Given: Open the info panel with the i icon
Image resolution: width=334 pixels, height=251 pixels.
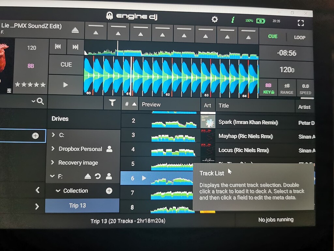Looking at the screenshot, I should 233,20.
